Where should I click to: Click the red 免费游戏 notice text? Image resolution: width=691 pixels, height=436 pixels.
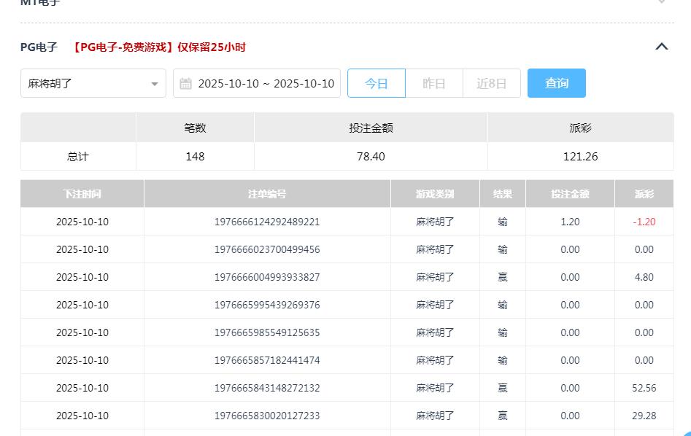(x=157, y=46)
